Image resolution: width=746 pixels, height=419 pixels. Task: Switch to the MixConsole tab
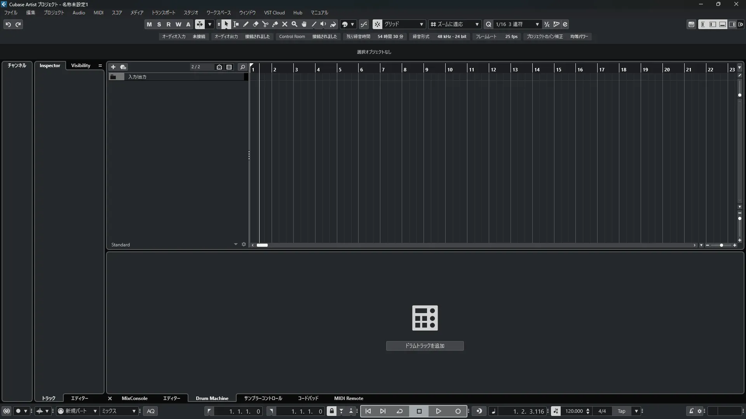pyautogui.click(x=134, y=398)
